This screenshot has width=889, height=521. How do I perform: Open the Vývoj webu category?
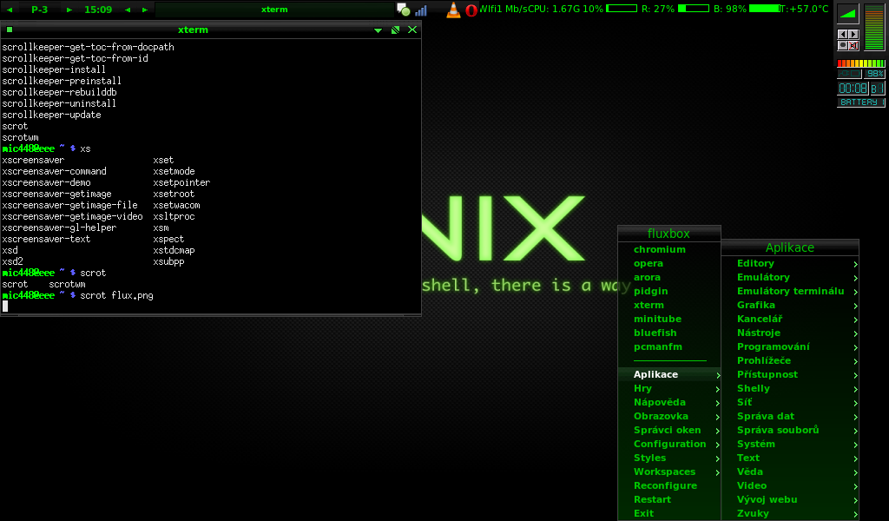click(790, 499)
